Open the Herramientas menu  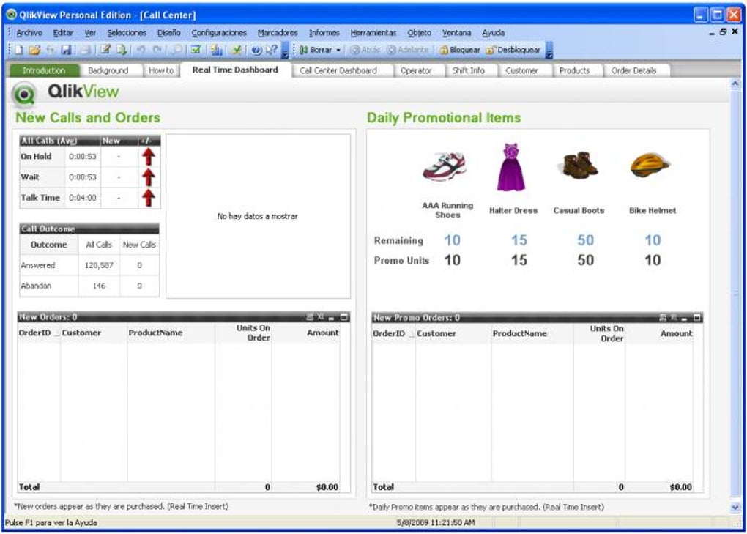373,33
